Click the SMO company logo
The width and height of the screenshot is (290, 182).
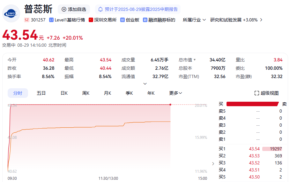[x=11, y=13]
